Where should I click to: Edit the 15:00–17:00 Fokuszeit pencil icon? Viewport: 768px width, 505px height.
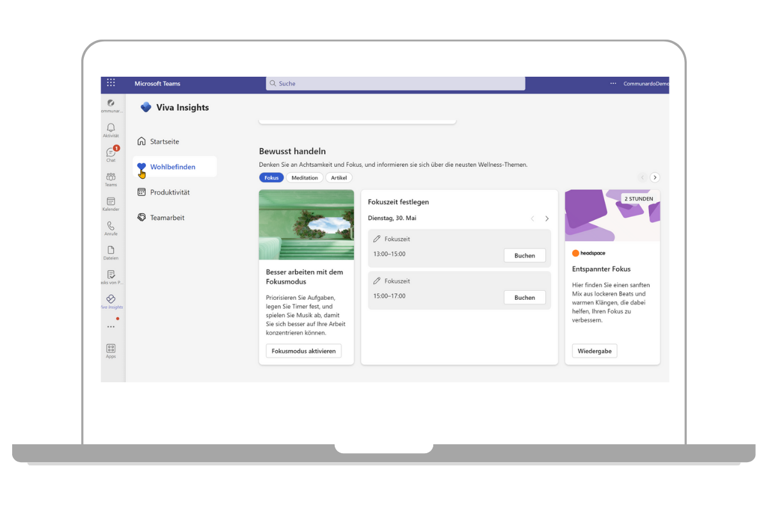[377, 281]
